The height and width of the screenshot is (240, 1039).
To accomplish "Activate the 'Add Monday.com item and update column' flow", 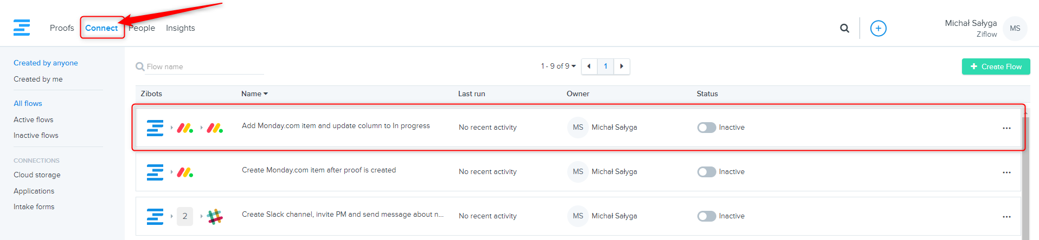I will [x=706, y=128].
